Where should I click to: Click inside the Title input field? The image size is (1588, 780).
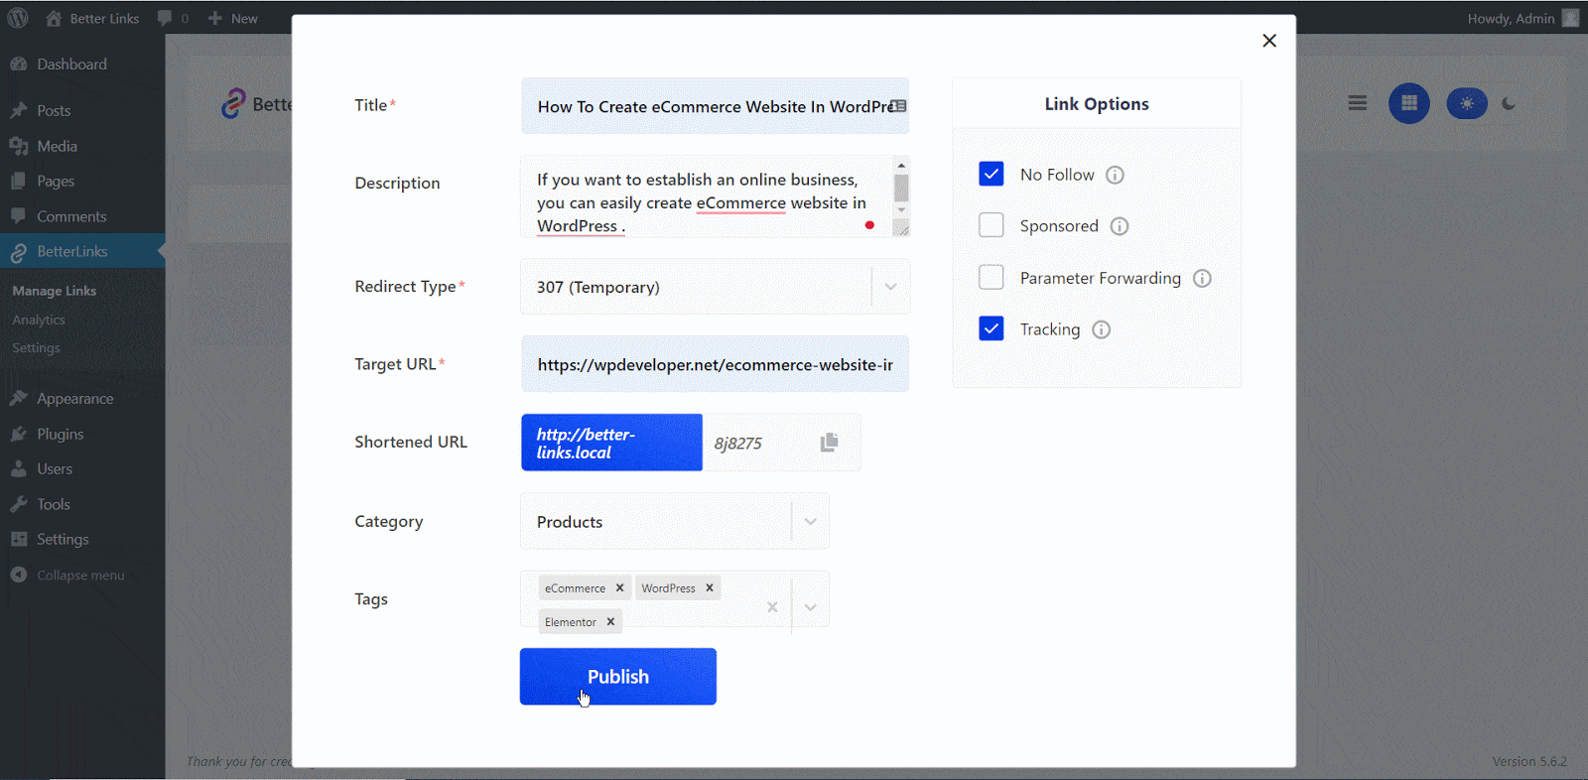(x=715, y=106)
